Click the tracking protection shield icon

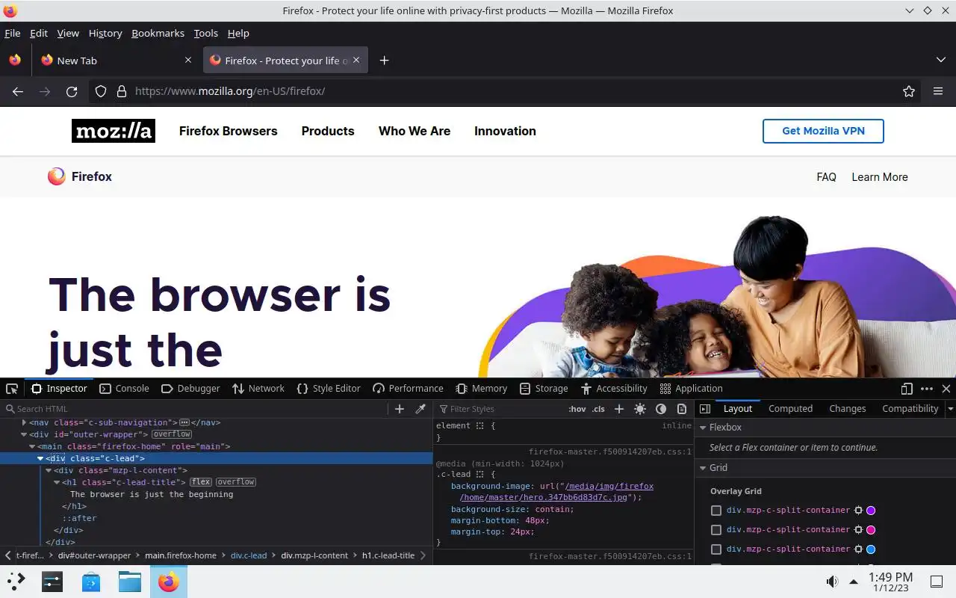101,91
